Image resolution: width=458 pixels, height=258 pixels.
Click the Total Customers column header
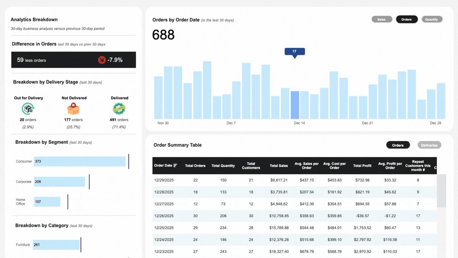click(x=251, y=166)
